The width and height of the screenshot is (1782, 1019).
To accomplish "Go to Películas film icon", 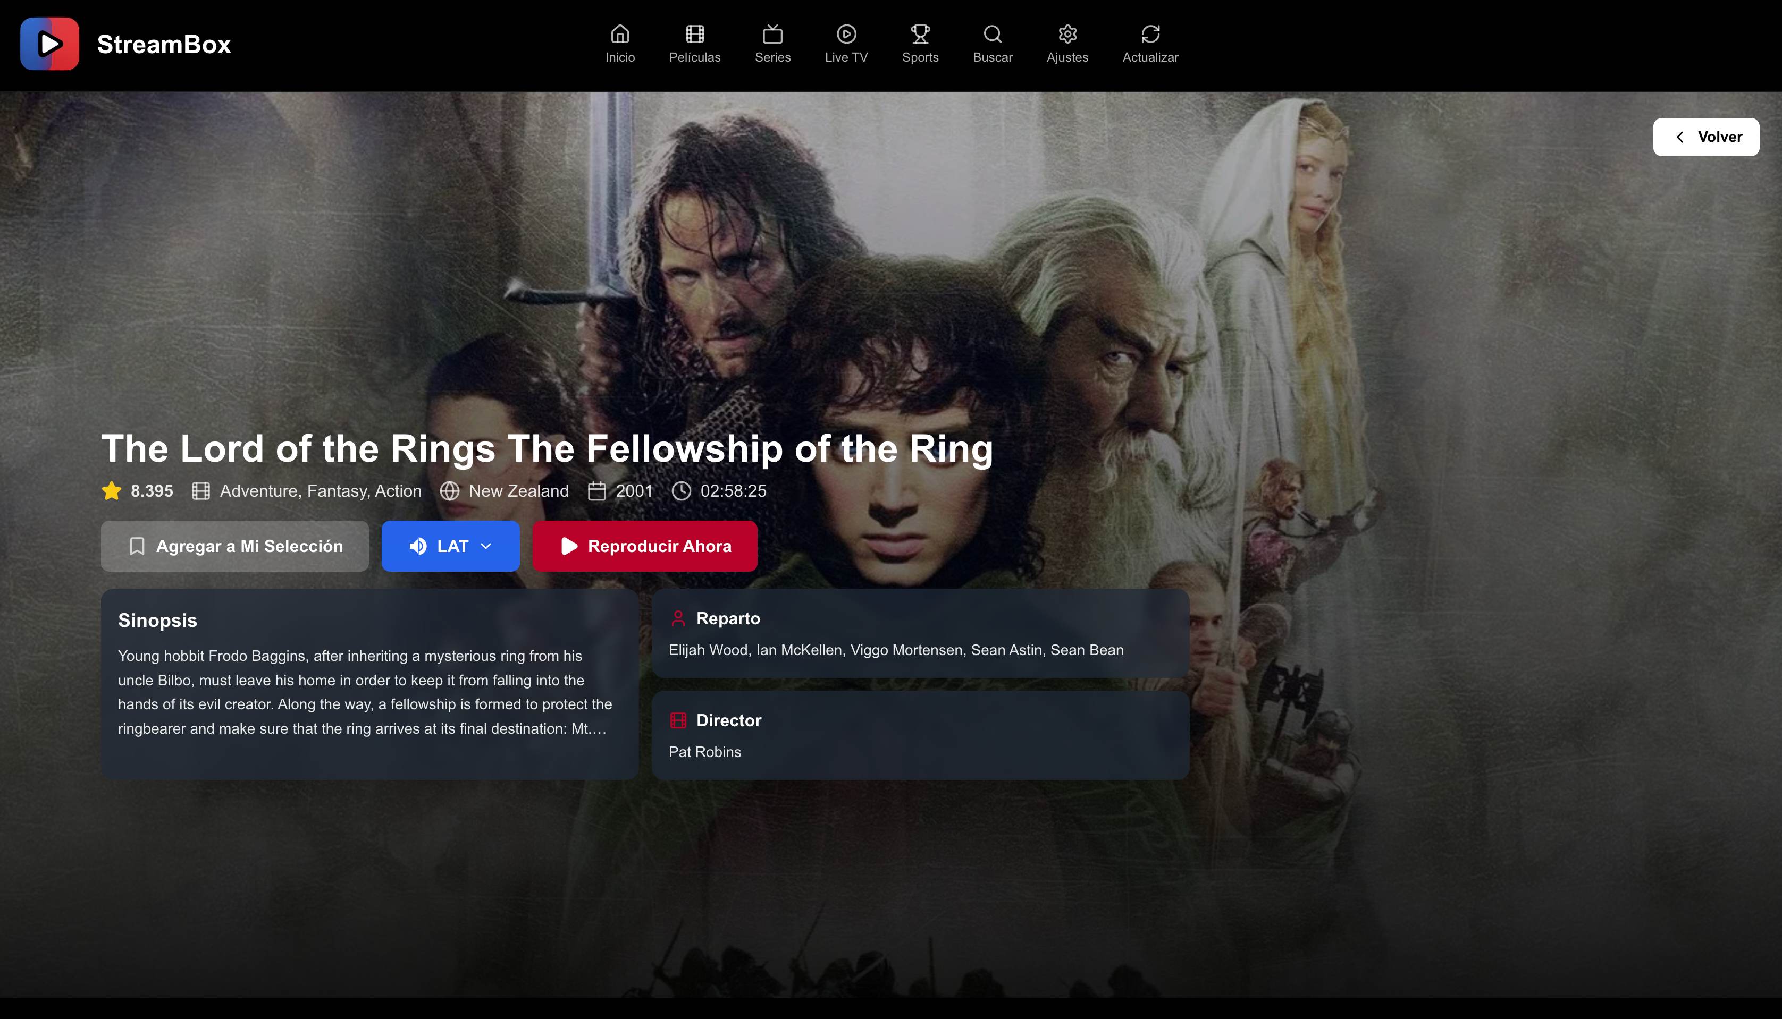I will pyautogui.click(x=695, y=33).
